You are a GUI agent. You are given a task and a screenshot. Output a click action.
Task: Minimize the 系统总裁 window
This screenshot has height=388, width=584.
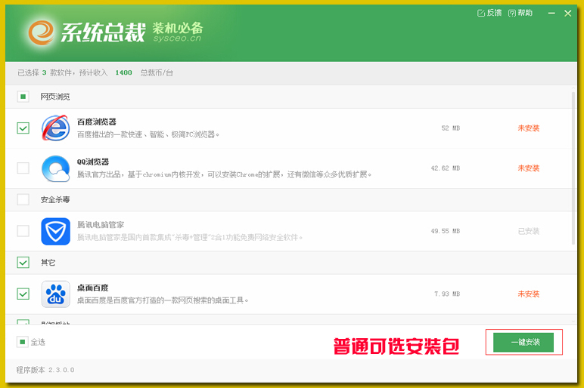551,13
